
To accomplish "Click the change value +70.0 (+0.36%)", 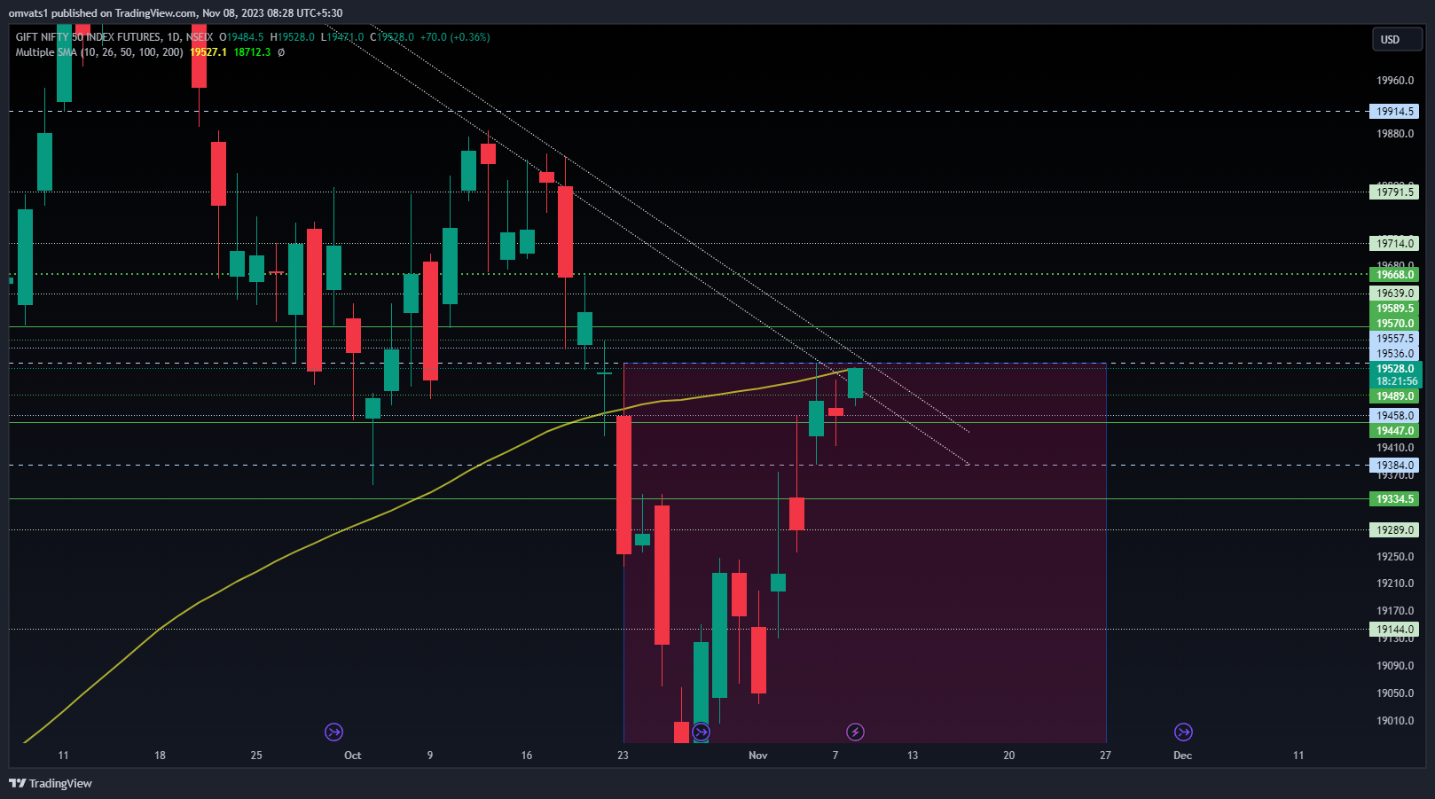I will (455, 37).
